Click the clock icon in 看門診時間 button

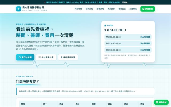point(20,57)
